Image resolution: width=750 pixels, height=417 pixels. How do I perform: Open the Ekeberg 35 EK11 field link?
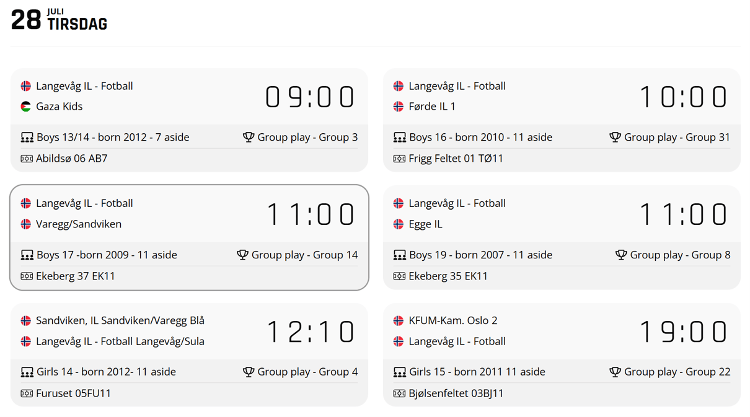[x=448, y=276]
